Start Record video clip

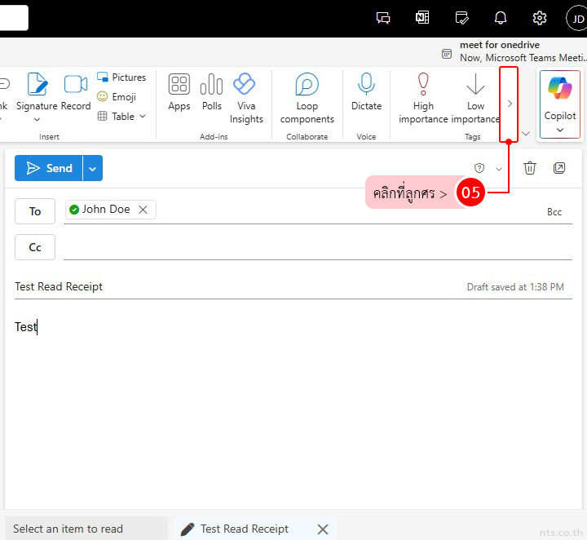tap(76, 91)
